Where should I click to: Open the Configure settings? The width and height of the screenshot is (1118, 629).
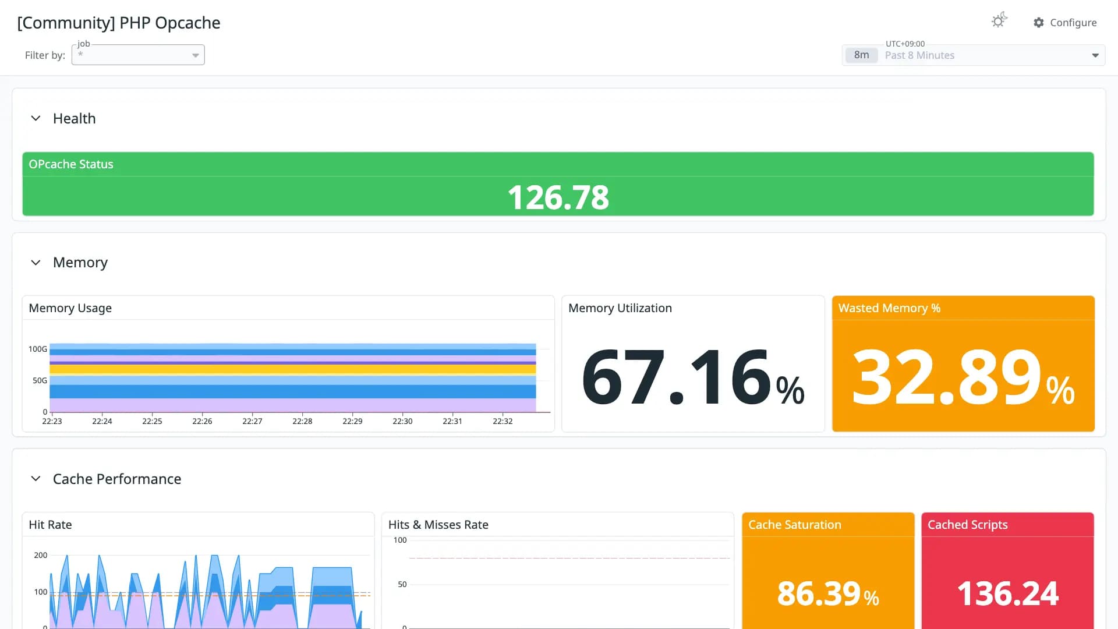coord(1065,23)
